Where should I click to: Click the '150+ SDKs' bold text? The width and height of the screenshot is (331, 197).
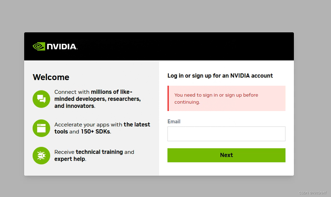coord(96,132)
